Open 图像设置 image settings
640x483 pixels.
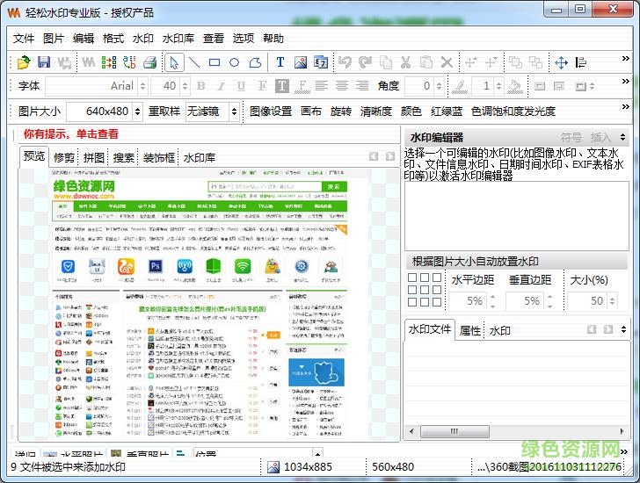point(271,112)
